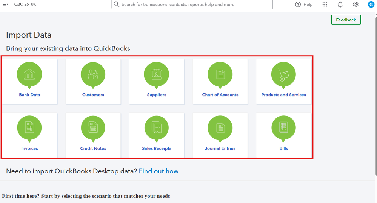The image size is (377, 203).
Task: Open the Customers import link
Action: pyautogui.click(x=93, y=95)
